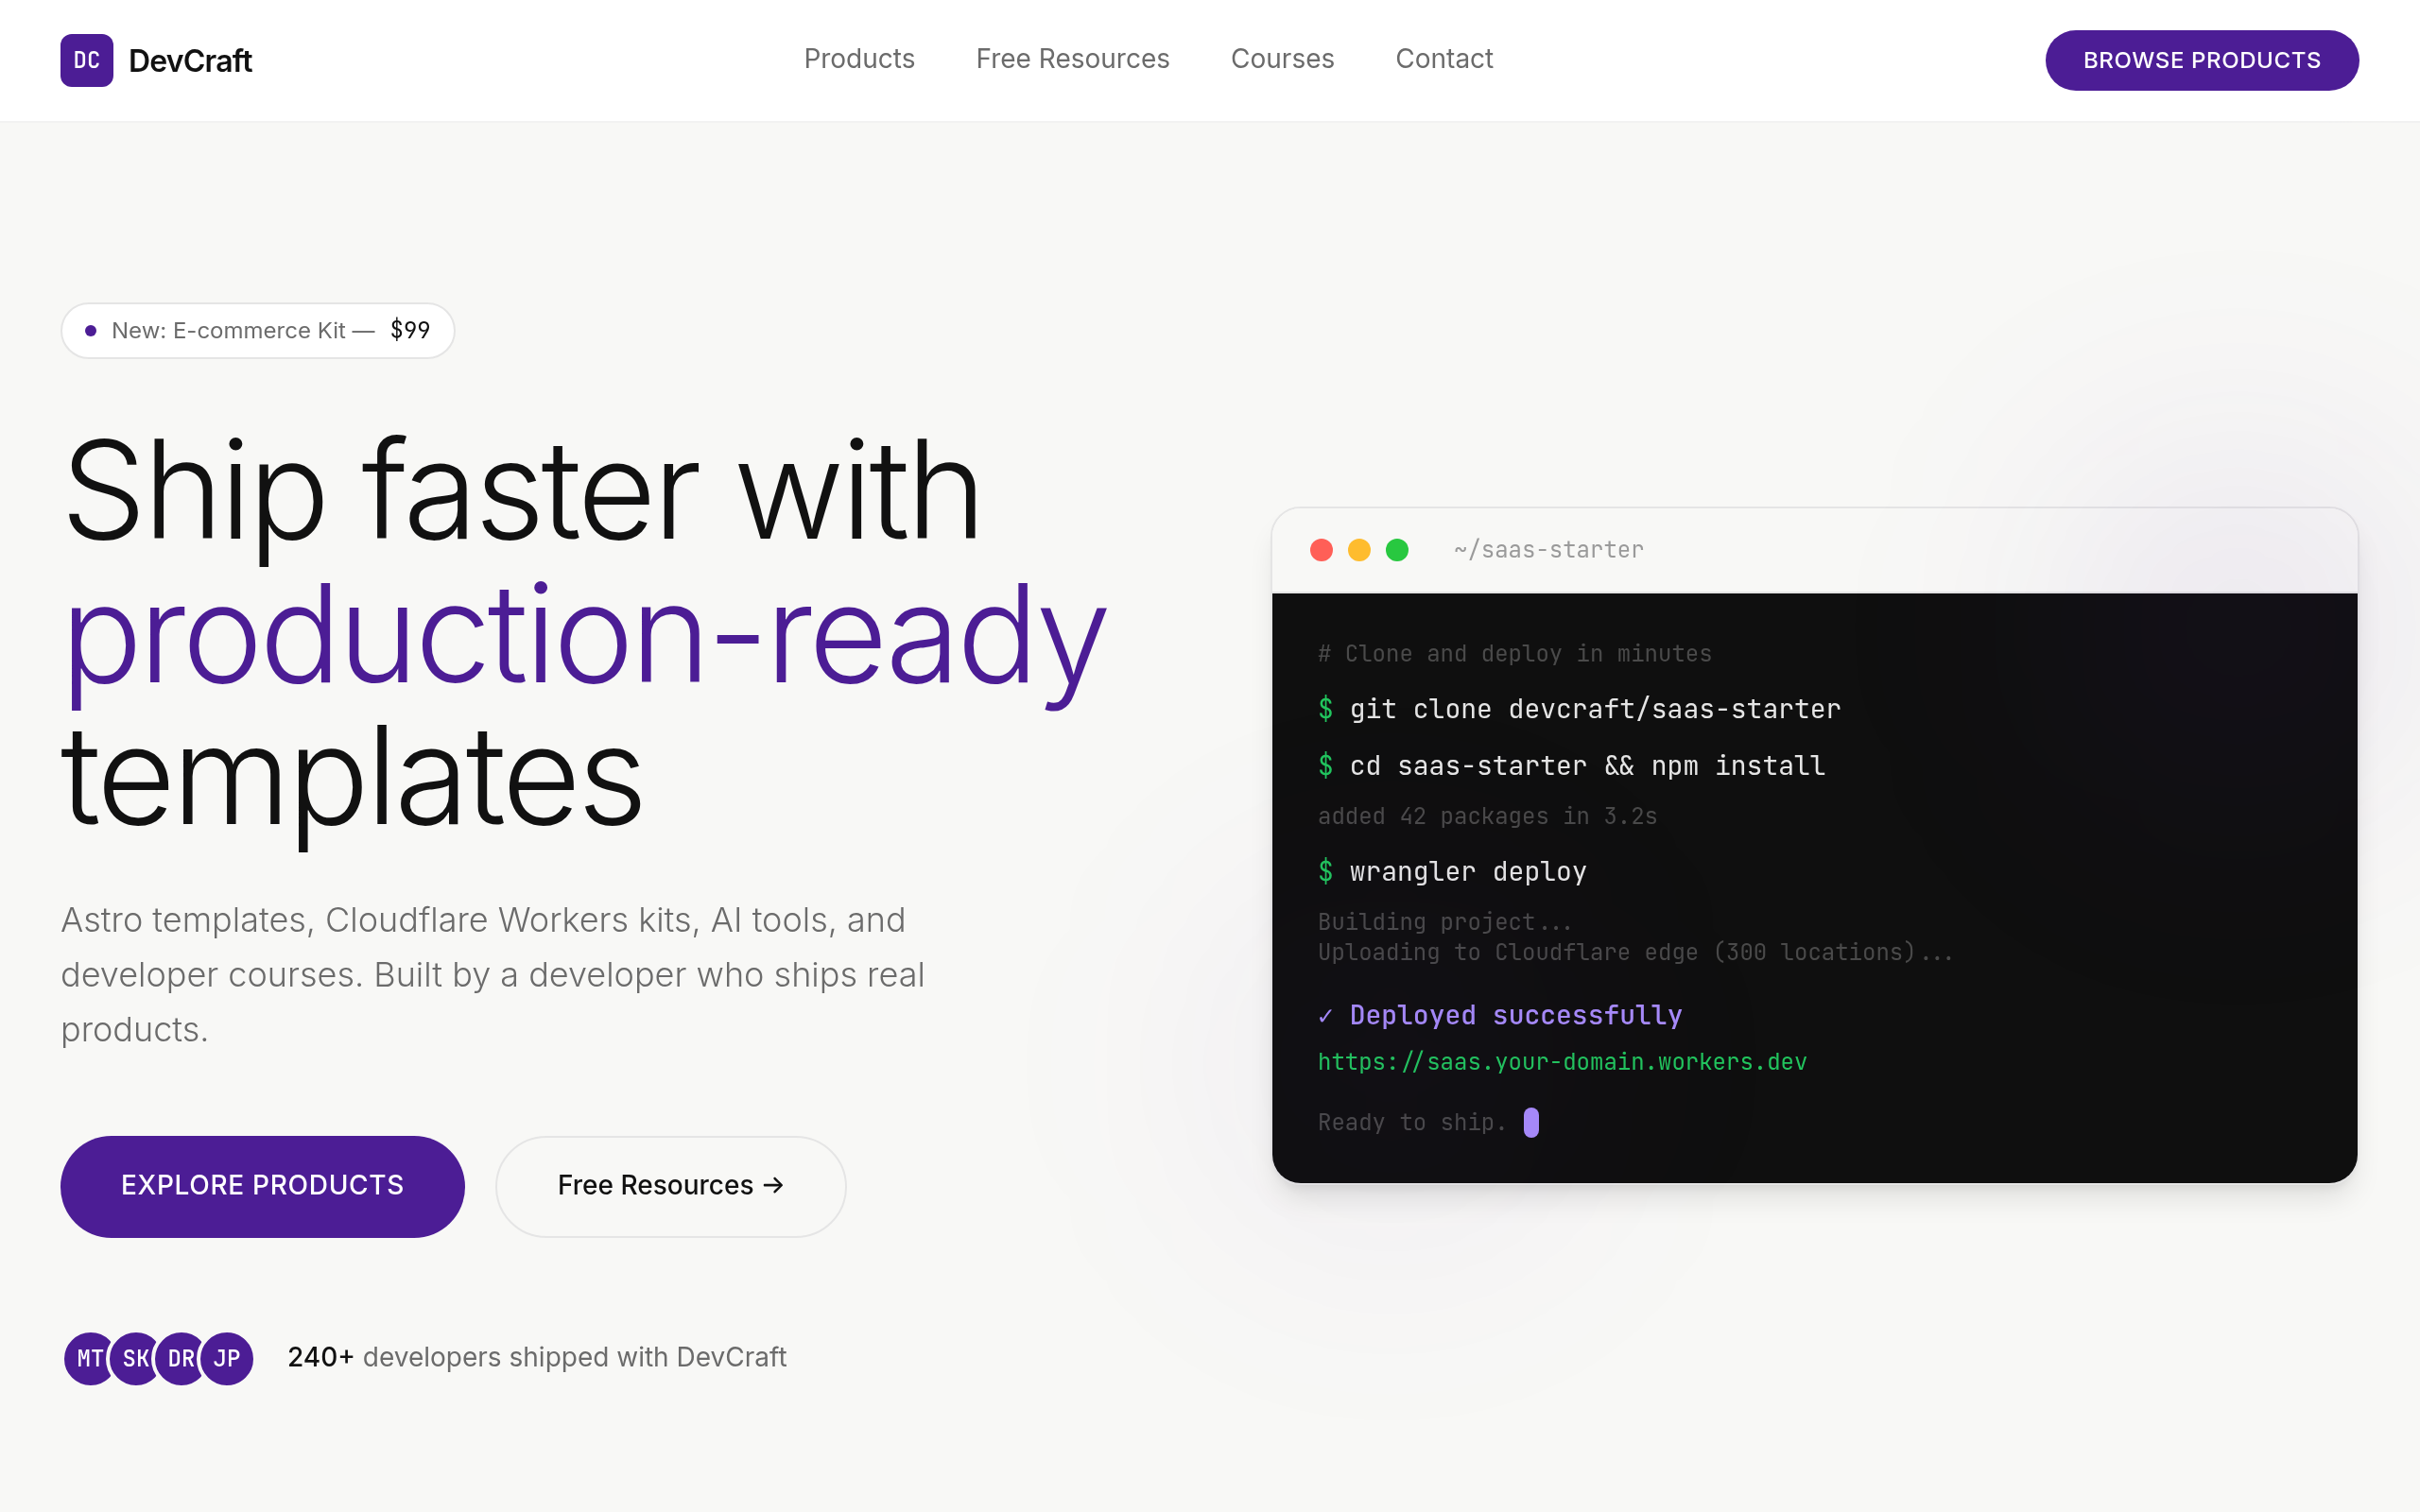Click the Explore Products button
Viewport: 2420px width, 1512px height.
click(262, 1186)
